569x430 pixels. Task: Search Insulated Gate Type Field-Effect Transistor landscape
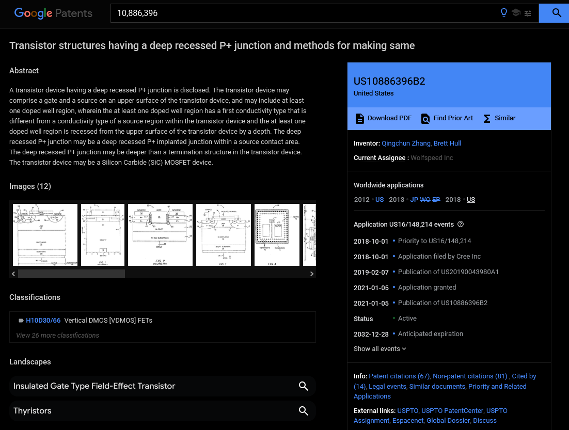[x=304, y=386]
